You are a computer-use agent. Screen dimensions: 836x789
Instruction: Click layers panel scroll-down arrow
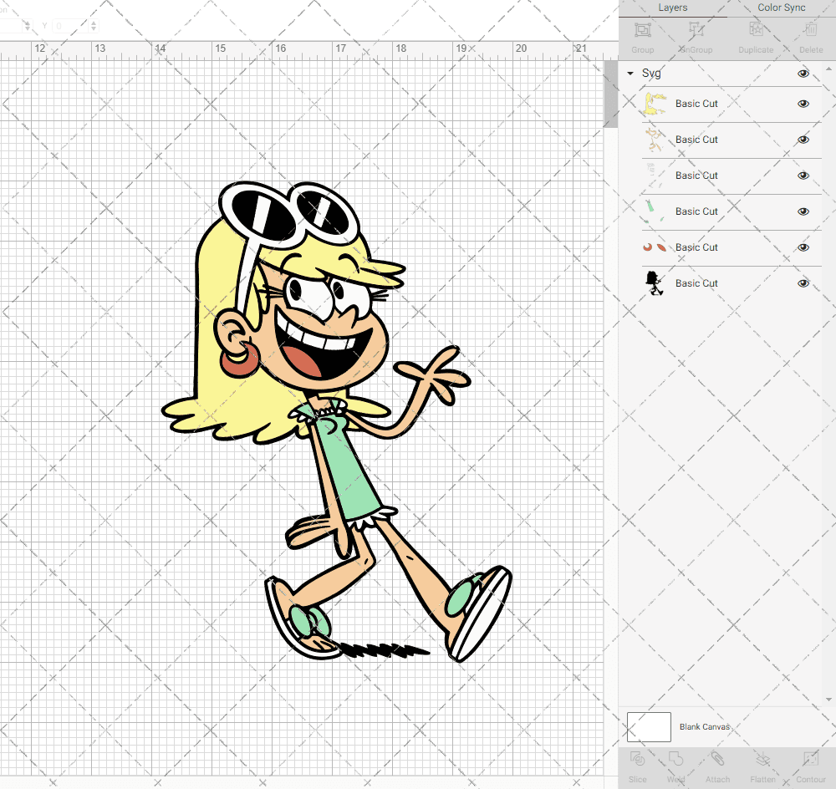point(828,700)
